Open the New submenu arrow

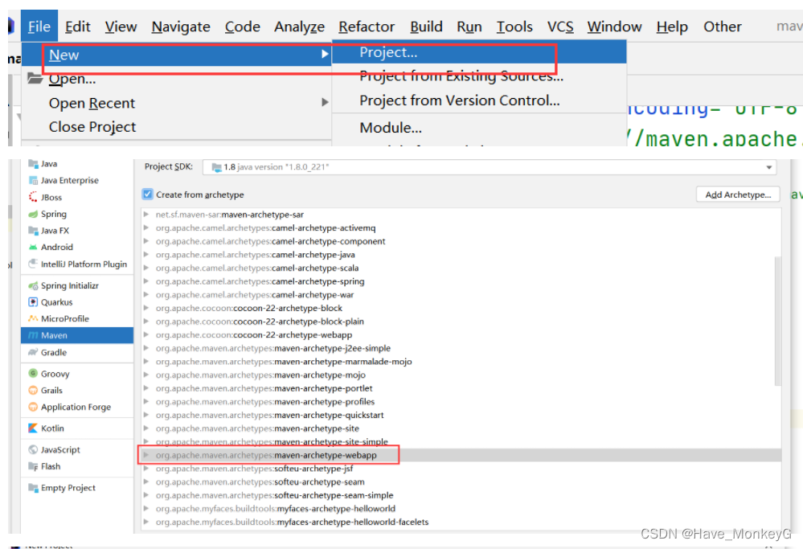pos(325,54)
